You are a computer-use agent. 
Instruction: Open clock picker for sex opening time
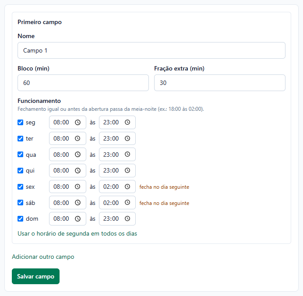78,187
